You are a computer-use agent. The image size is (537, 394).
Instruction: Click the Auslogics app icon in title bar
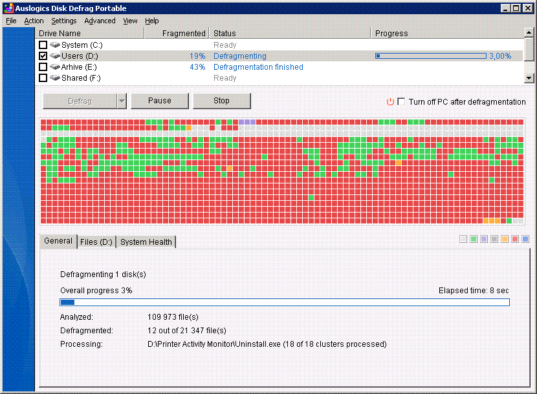coord(8,8)
